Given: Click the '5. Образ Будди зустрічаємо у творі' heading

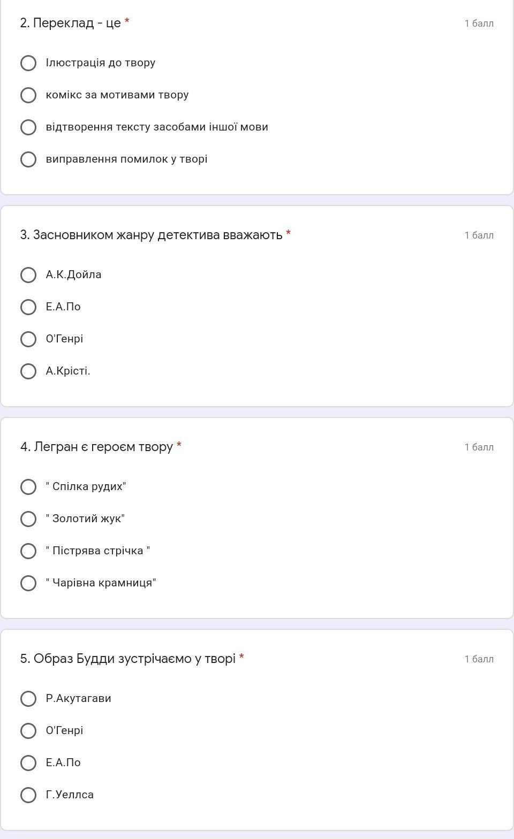Looking at the screenshot, I should pyautogui.click(x=127, y=659).
